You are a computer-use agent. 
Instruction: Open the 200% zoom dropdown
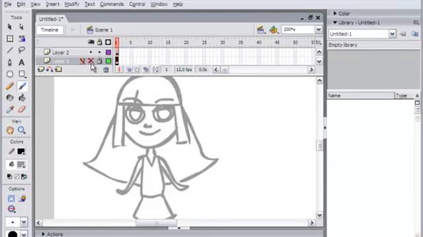(319, 30)
